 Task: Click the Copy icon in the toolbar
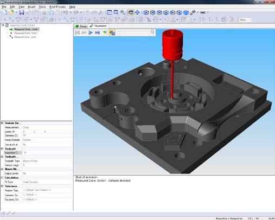point(52,12)
